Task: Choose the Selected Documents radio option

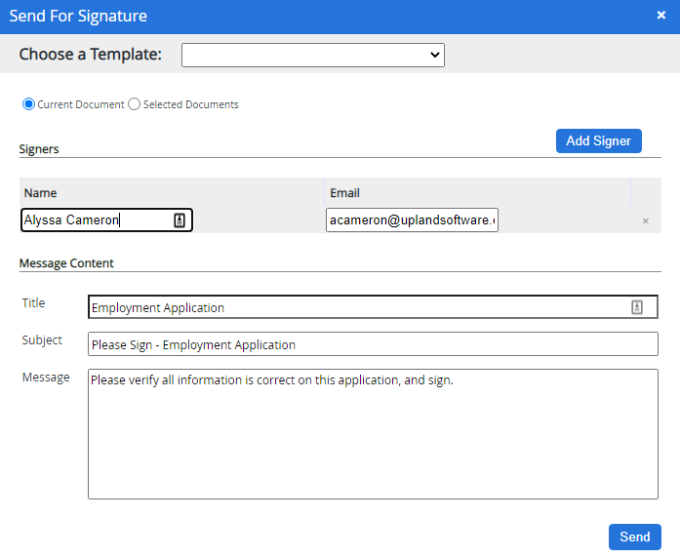Action: (x=135, y=104)
